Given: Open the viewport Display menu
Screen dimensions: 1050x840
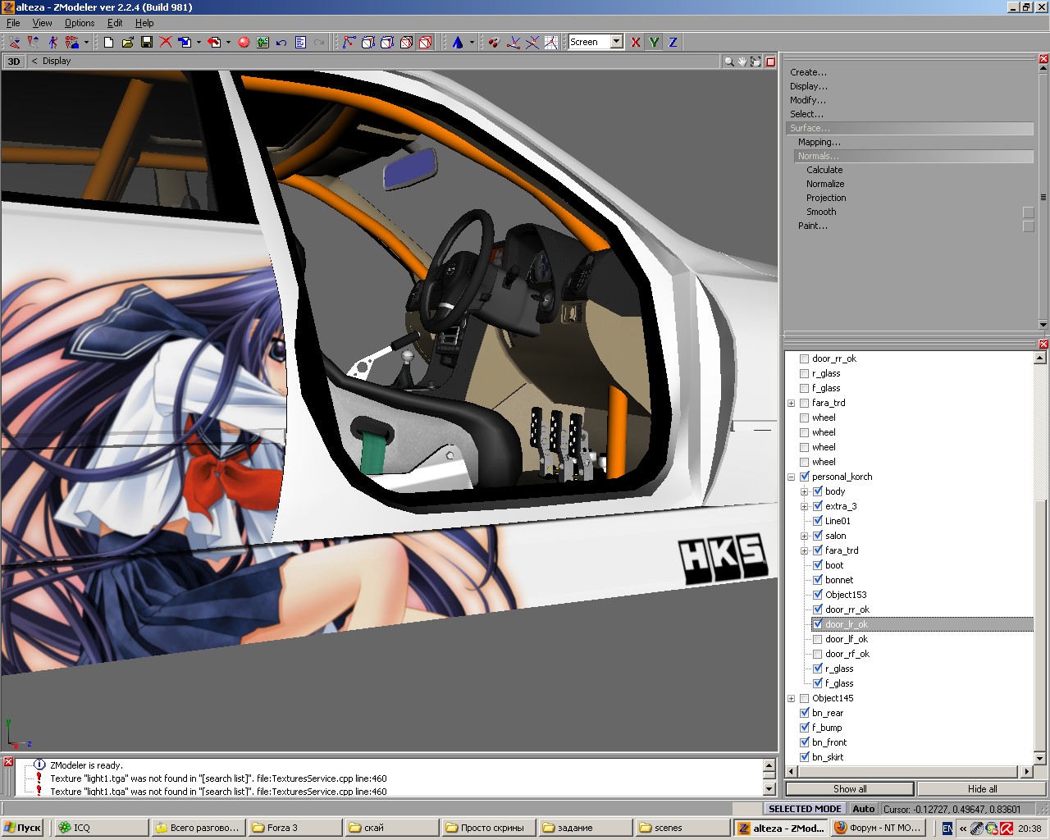Looking at the screenshot, I should [57, 62].
